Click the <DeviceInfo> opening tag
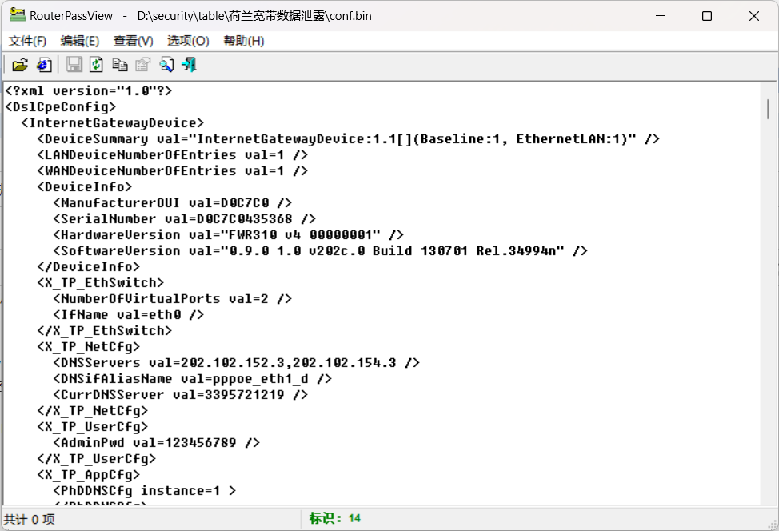Screen dimensions: 779x531 coord(85,187)
